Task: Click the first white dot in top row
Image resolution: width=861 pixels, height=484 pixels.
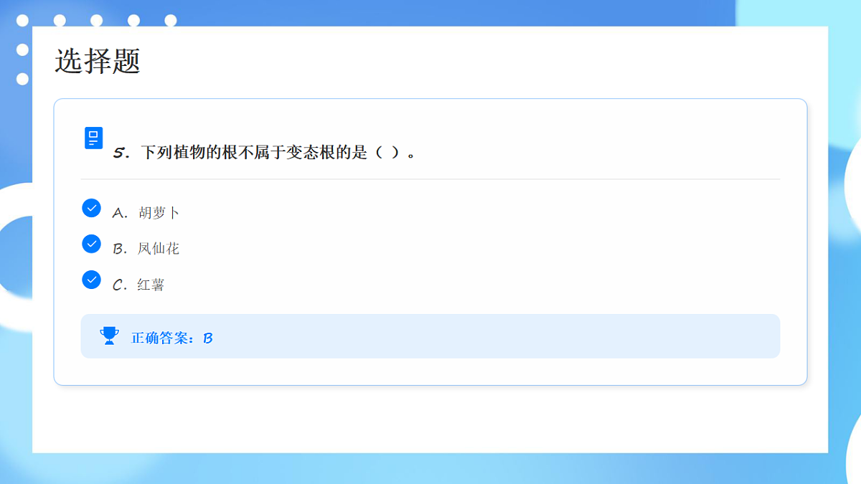Action: pyautogui.click(x=22, y=20)
